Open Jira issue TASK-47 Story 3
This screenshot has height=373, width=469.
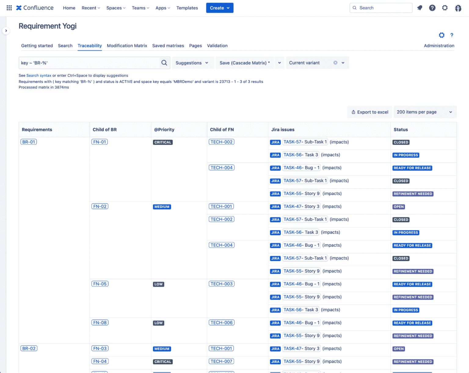pyautogui.click(x=301, y=206)
